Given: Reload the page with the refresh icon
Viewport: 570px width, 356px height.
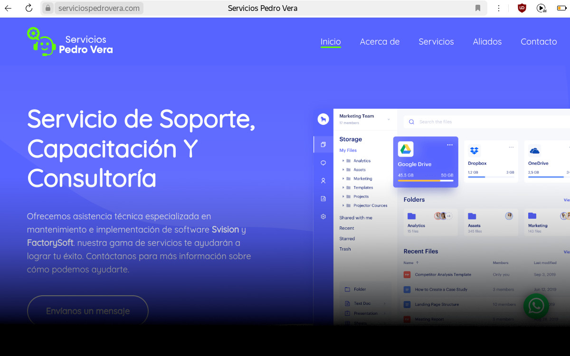Looking at the screenshot, I should (29, 8).
